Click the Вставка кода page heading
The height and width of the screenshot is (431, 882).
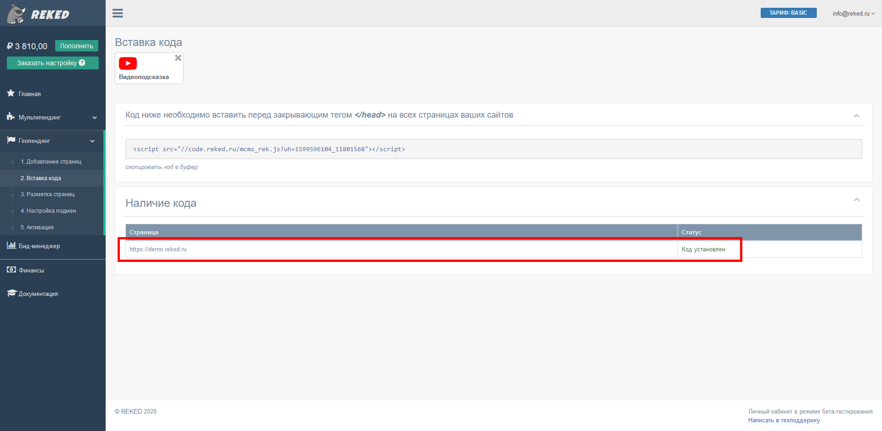pos(148,42)
